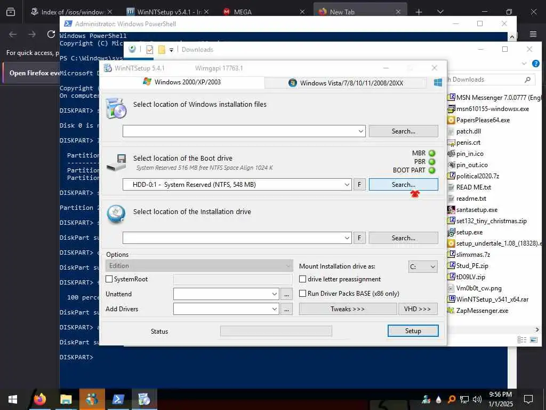
Task: Switch to Index of /isos Firefox tab
Action: [x=71, y=12]
